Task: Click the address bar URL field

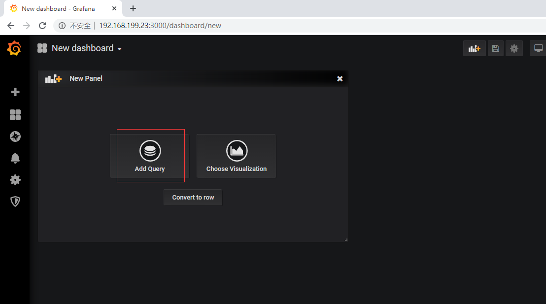Action: click(300, 26)
